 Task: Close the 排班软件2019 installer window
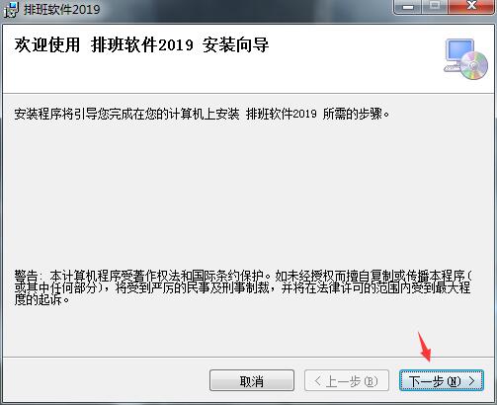[471, 6]
